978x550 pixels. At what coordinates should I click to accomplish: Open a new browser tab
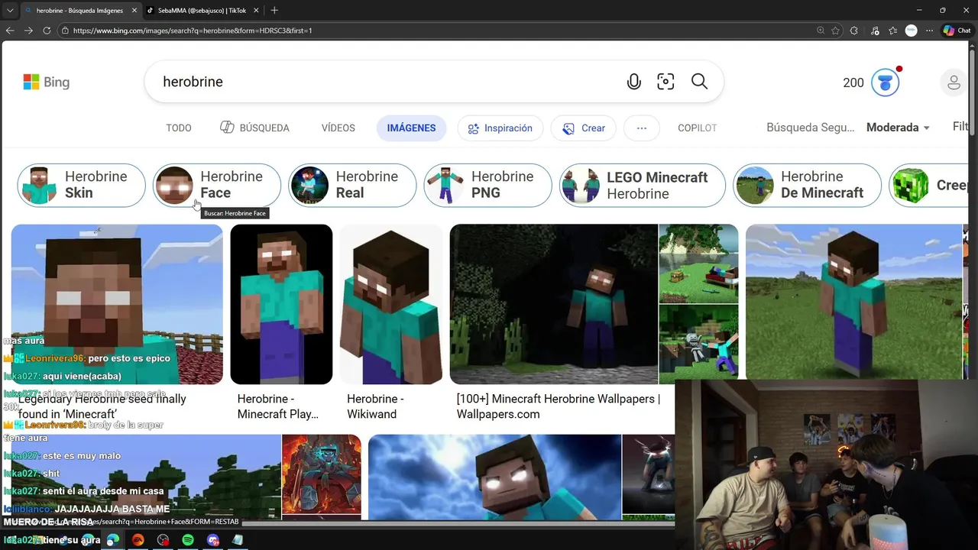pos(274,10)
